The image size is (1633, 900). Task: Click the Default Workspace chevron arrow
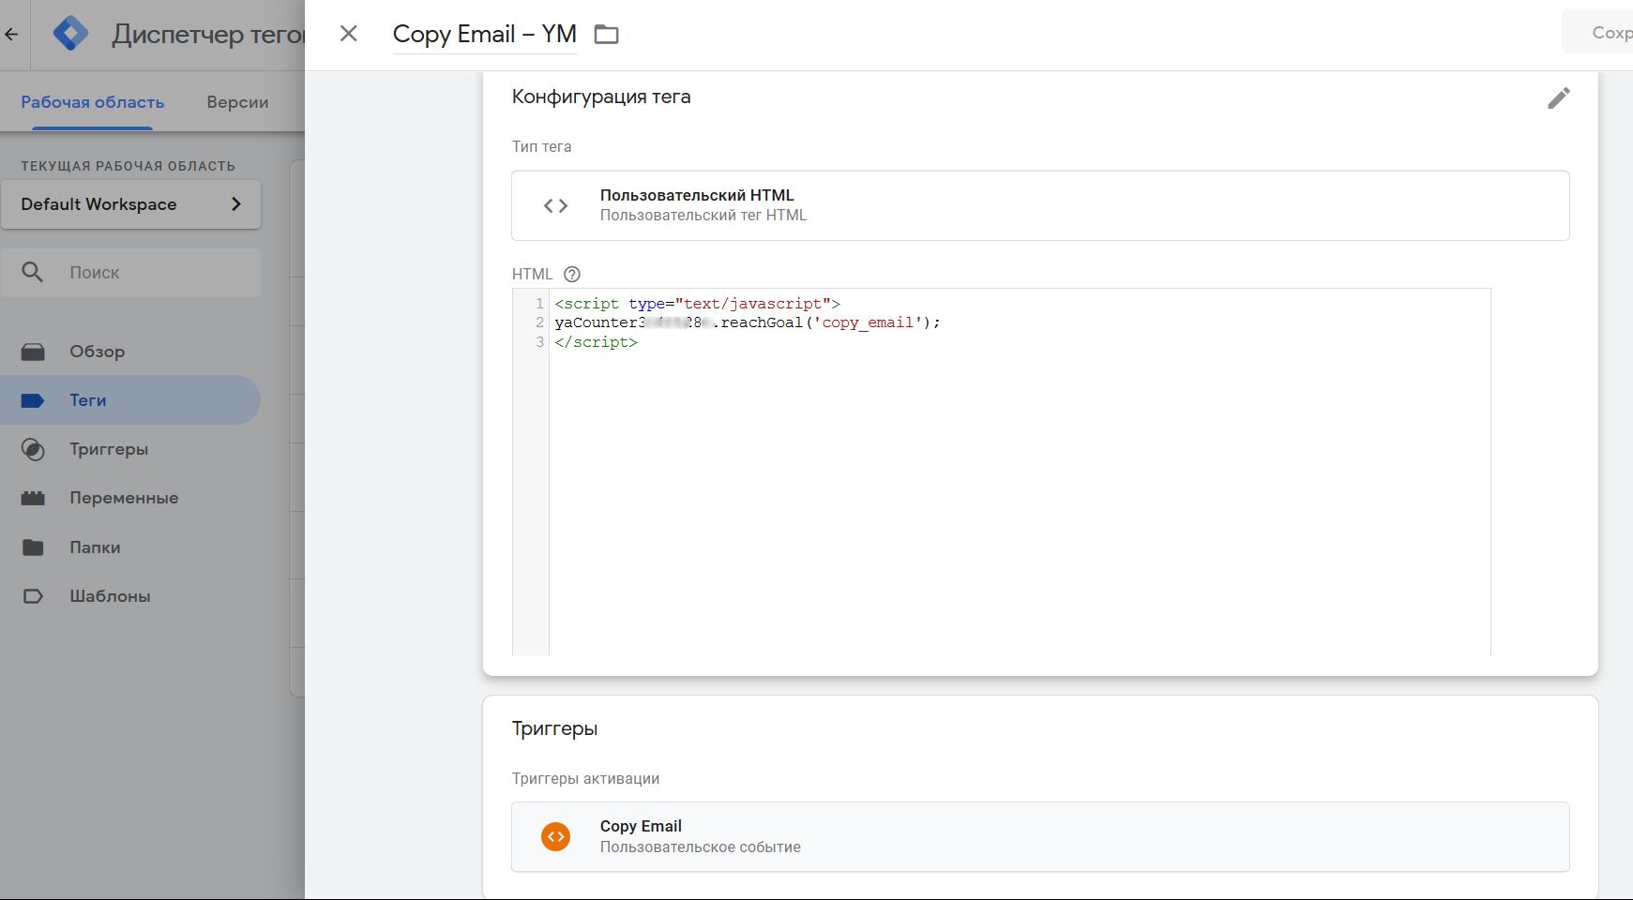click(x=236, y=204)
